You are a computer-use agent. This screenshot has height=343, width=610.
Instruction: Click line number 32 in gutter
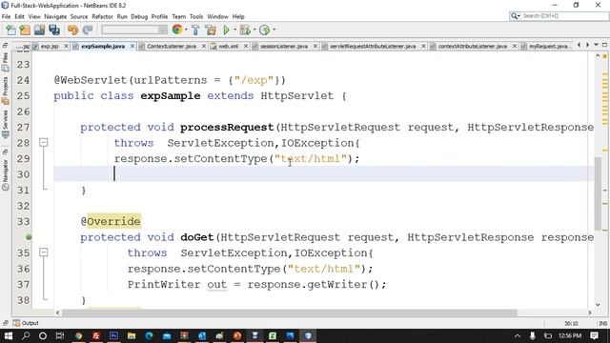(x=23, y=206)
